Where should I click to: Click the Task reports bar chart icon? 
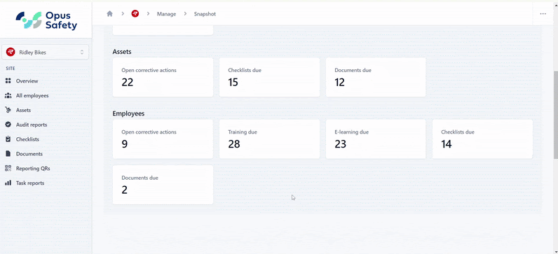point(8,183)
